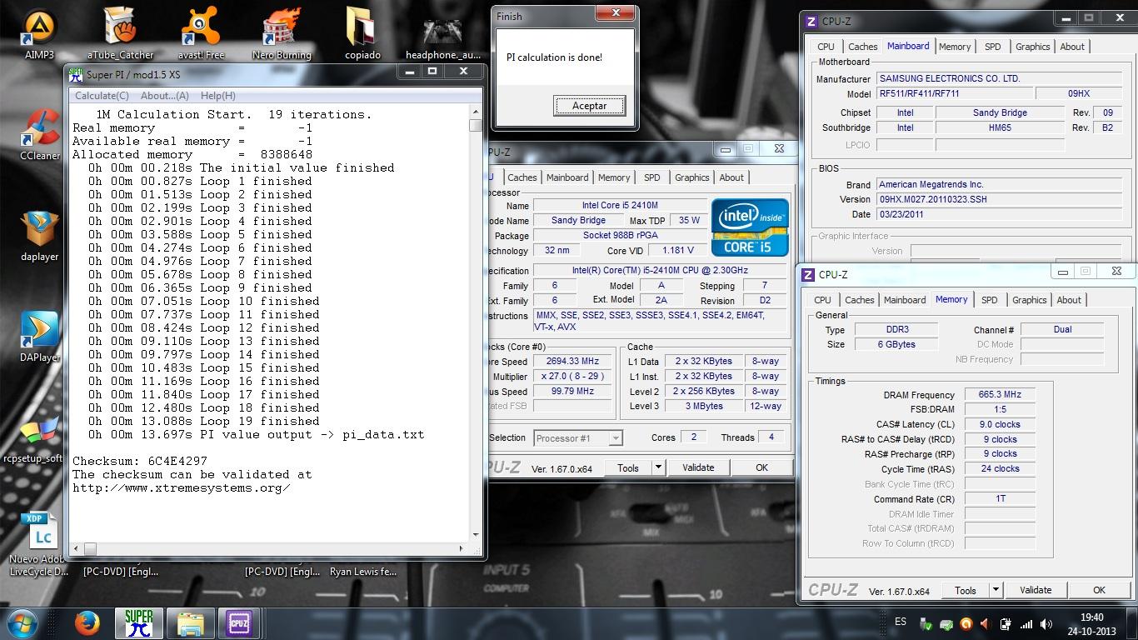Click Super PI vertical scrollbar thumb
This screenshot has width=1138, height=640.
pos(476,125)
